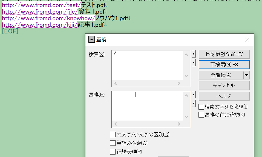The width and height of the screenshot is (262, 157).
Task: Click the text 記事1.pdf in editor
Action: 91,25
